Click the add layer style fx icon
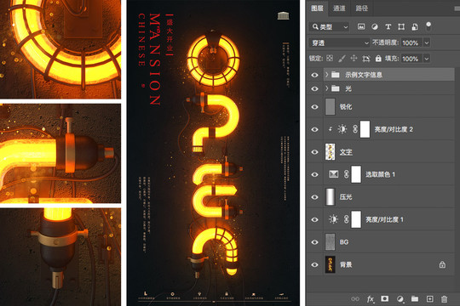Screen dimensions: 460x306 point(371,299)
